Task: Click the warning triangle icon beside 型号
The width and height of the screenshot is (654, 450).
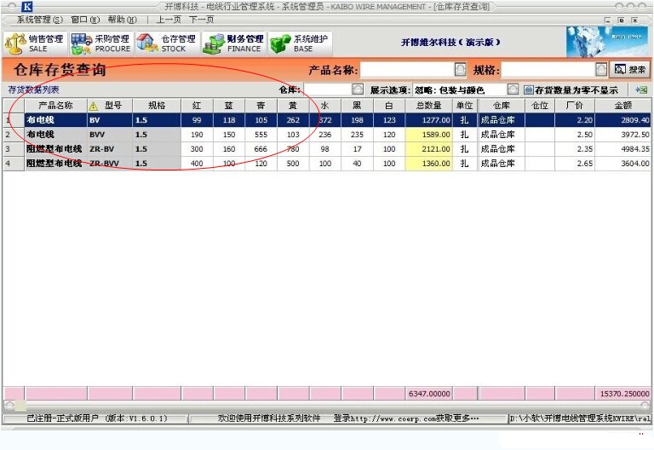Action: pos(94,106)
